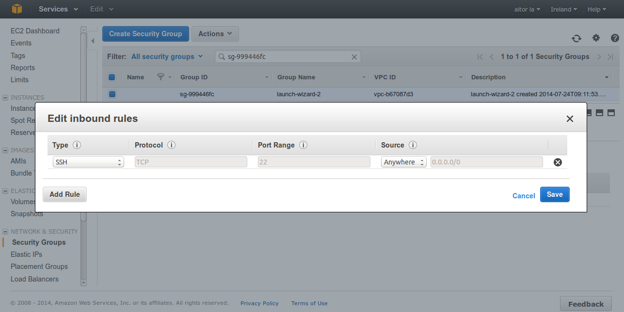Uncheck the sg-999446fc row checkbox
Viewport: 624px width, 312px height.
click(112, 94)
